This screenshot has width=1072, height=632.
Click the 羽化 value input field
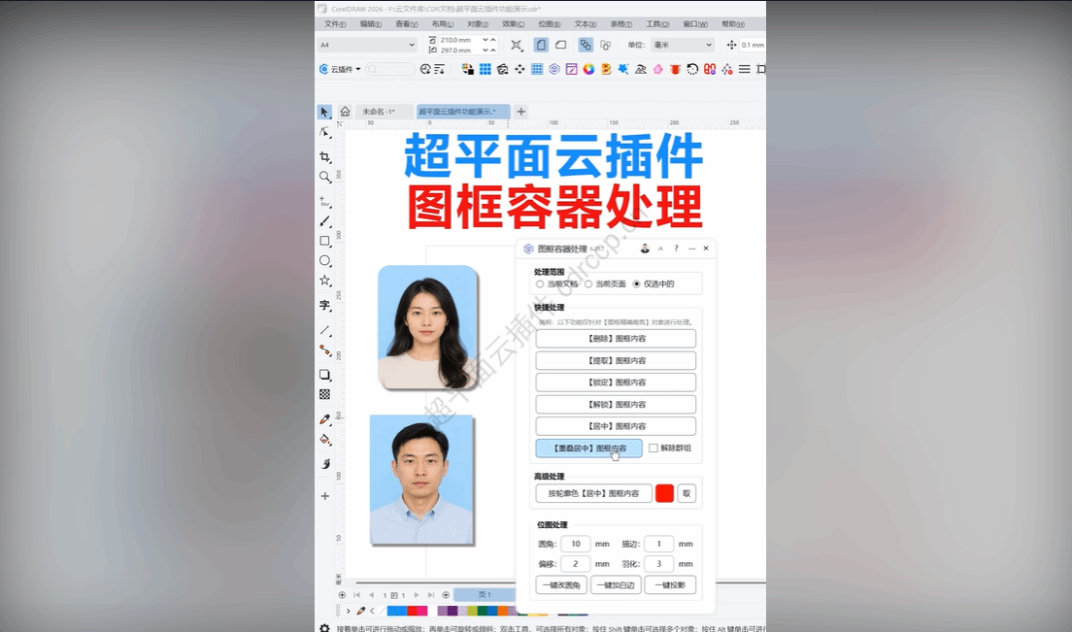[x=659, y=564]
